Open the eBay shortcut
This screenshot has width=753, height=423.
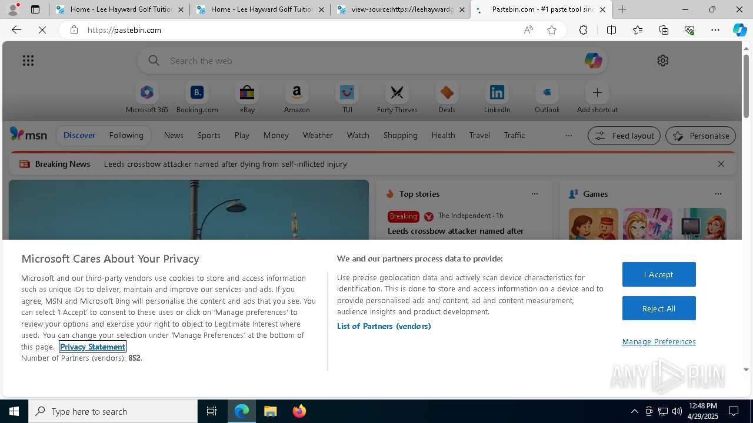[247, 98]
